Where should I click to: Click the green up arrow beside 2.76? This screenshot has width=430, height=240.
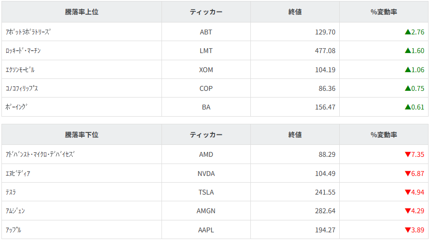click(x=408, y=32)
